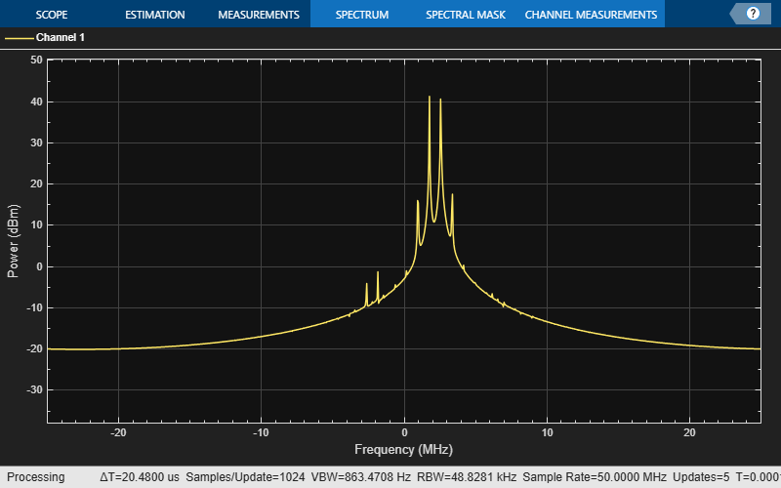Toggle Channel 1 visibility in the legend

(x=58, y=38)
